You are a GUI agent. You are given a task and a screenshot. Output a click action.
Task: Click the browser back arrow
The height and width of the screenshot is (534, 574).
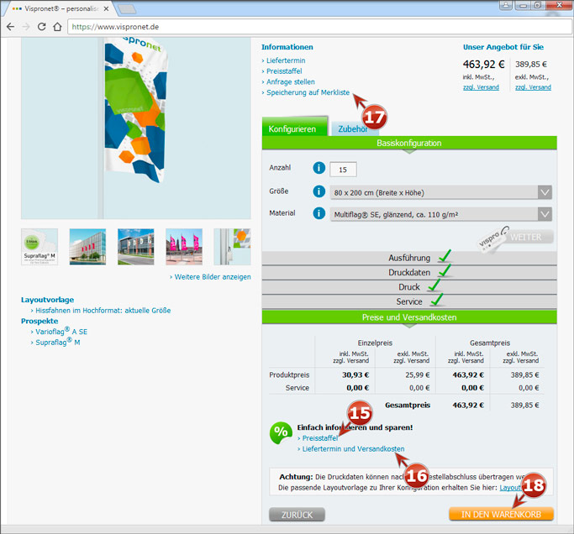tap(11, 27)
